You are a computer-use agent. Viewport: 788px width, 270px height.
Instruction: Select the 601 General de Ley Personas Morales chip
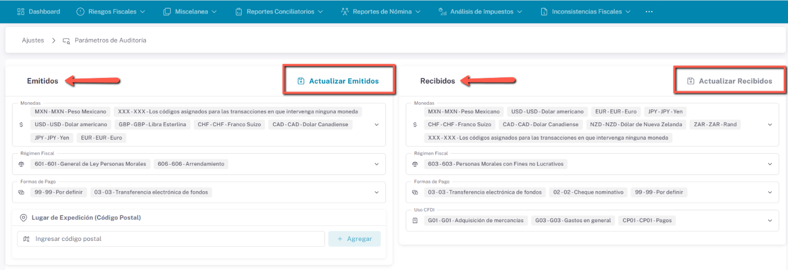[x=91, y=164]
